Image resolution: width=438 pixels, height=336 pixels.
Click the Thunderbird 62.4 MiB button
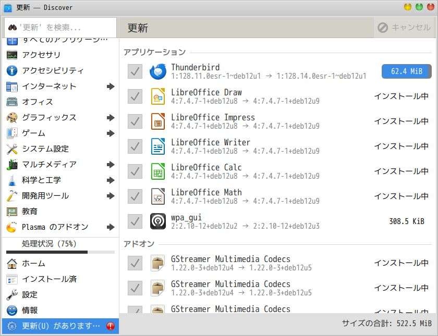coord(406,71)
